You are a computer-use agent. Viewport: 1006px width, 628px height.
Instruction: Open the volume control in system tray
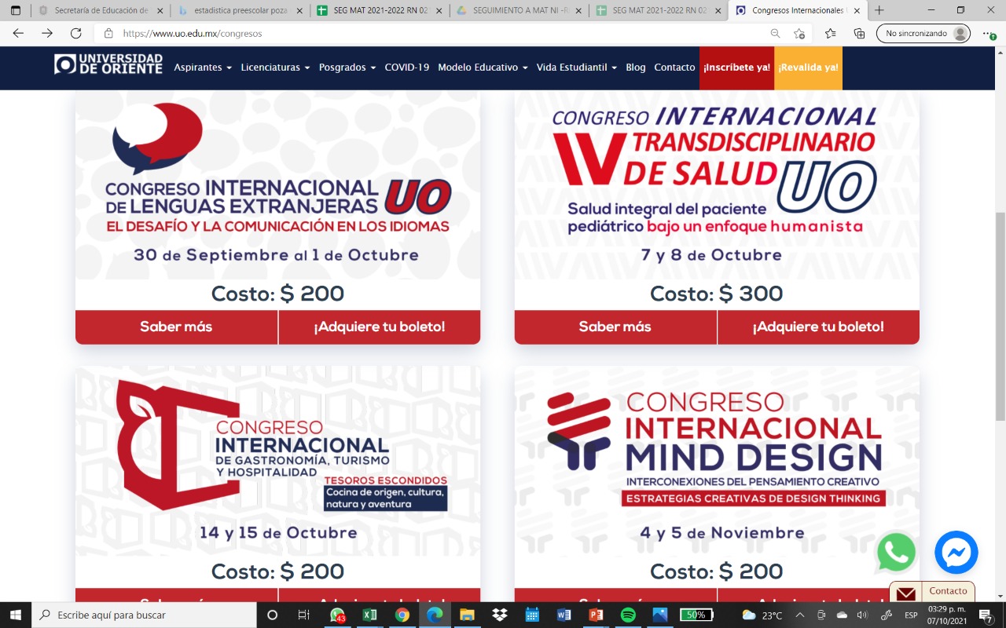point(862,615)
